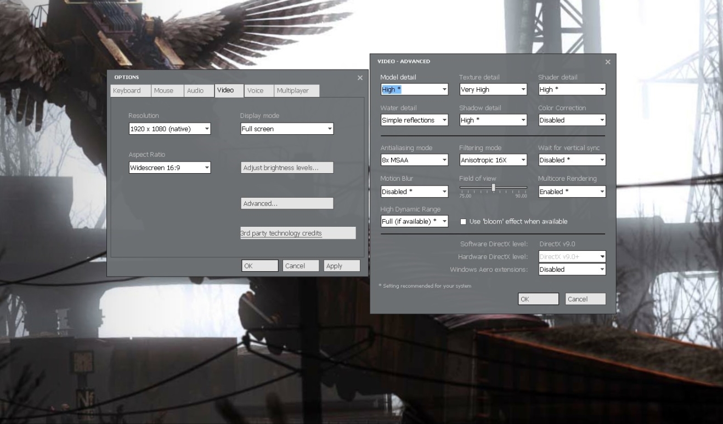This screenshot has height=424, width=723.
Task: Click 3rd party technology credits
Action: pos(298,233)
